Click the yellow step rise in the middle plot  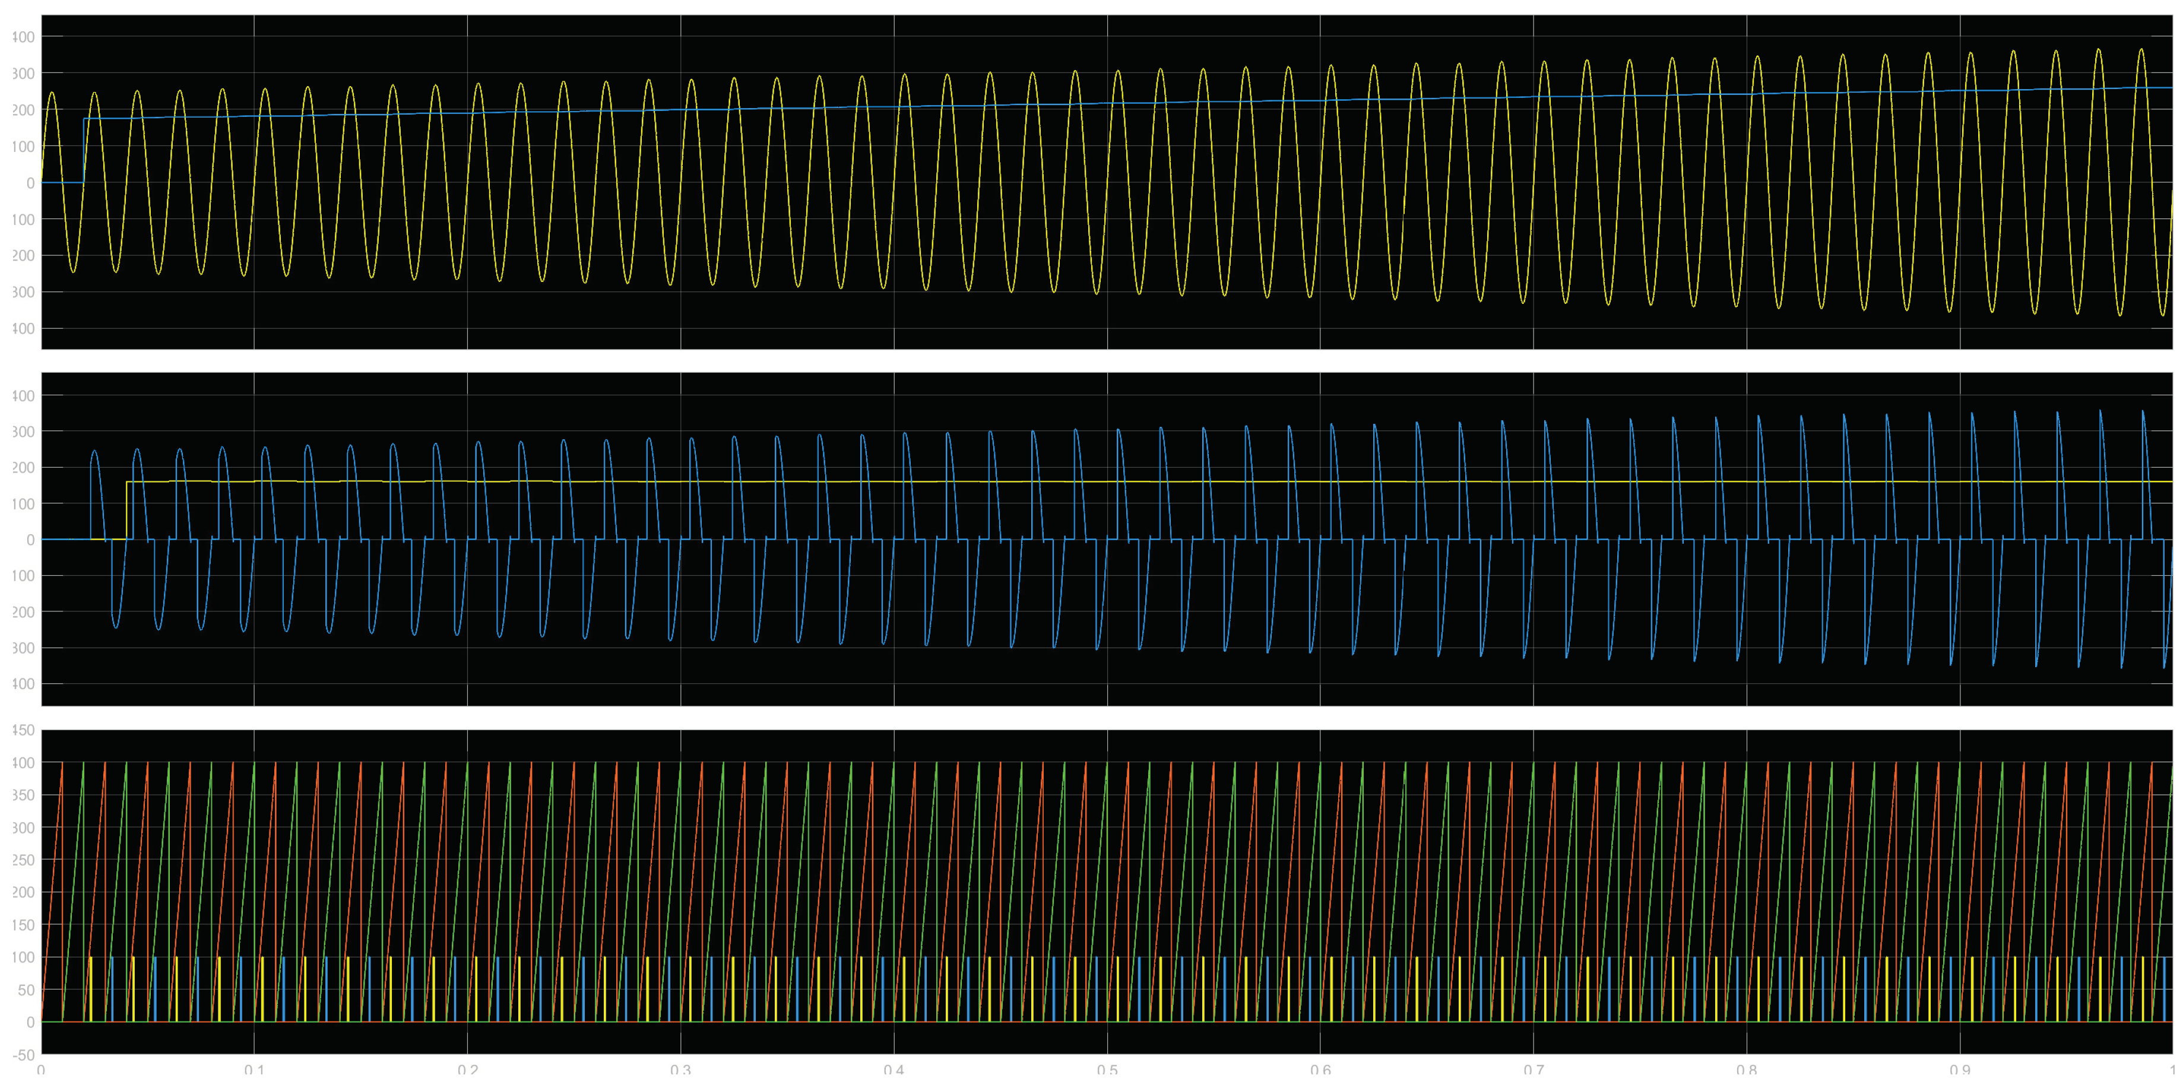[x=126, y=510]
